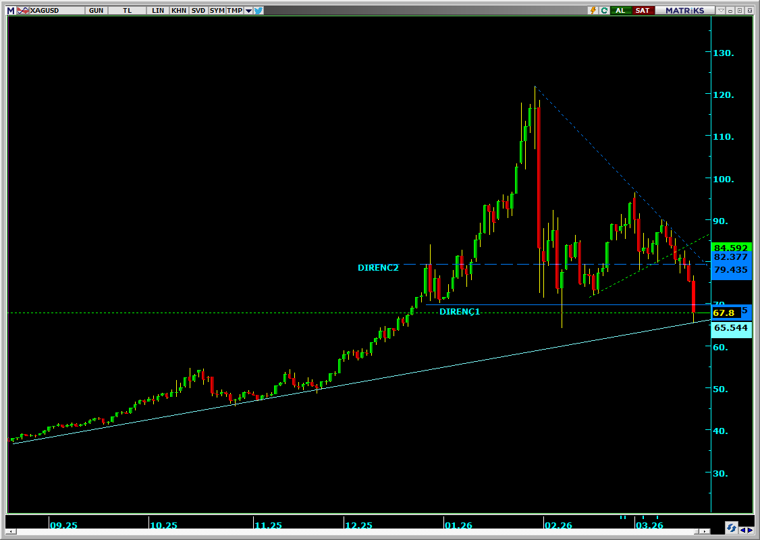
Task: Select the GUN period button
Action: tap(96, 10)
